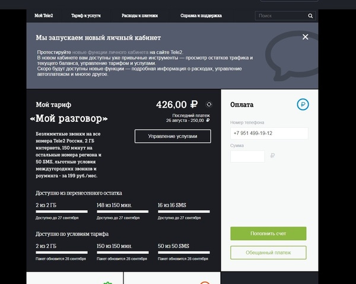Image resolution: width=356 pixels, height=284 pixels.
Task: Open the Мой Tele2 menu
Action: (43, 15)
